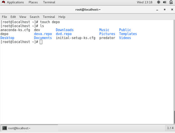Open the Places menu
The width and height of the screenshot is (175, 133).
[33, 2]
